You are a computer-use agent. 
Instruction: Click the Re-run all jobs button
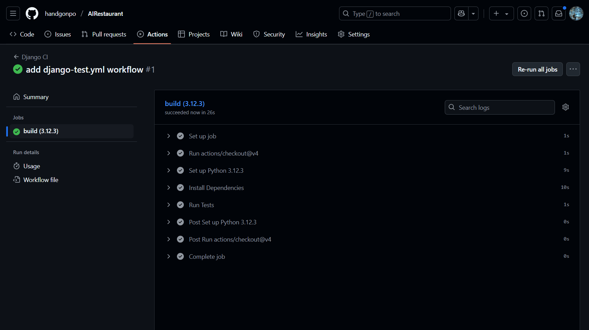click(537, 69)
